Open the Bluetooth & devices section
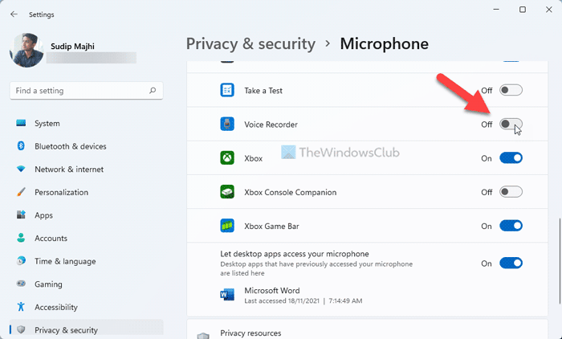The height and width of the screenshot is (339, 562). (x=71, y=146)
